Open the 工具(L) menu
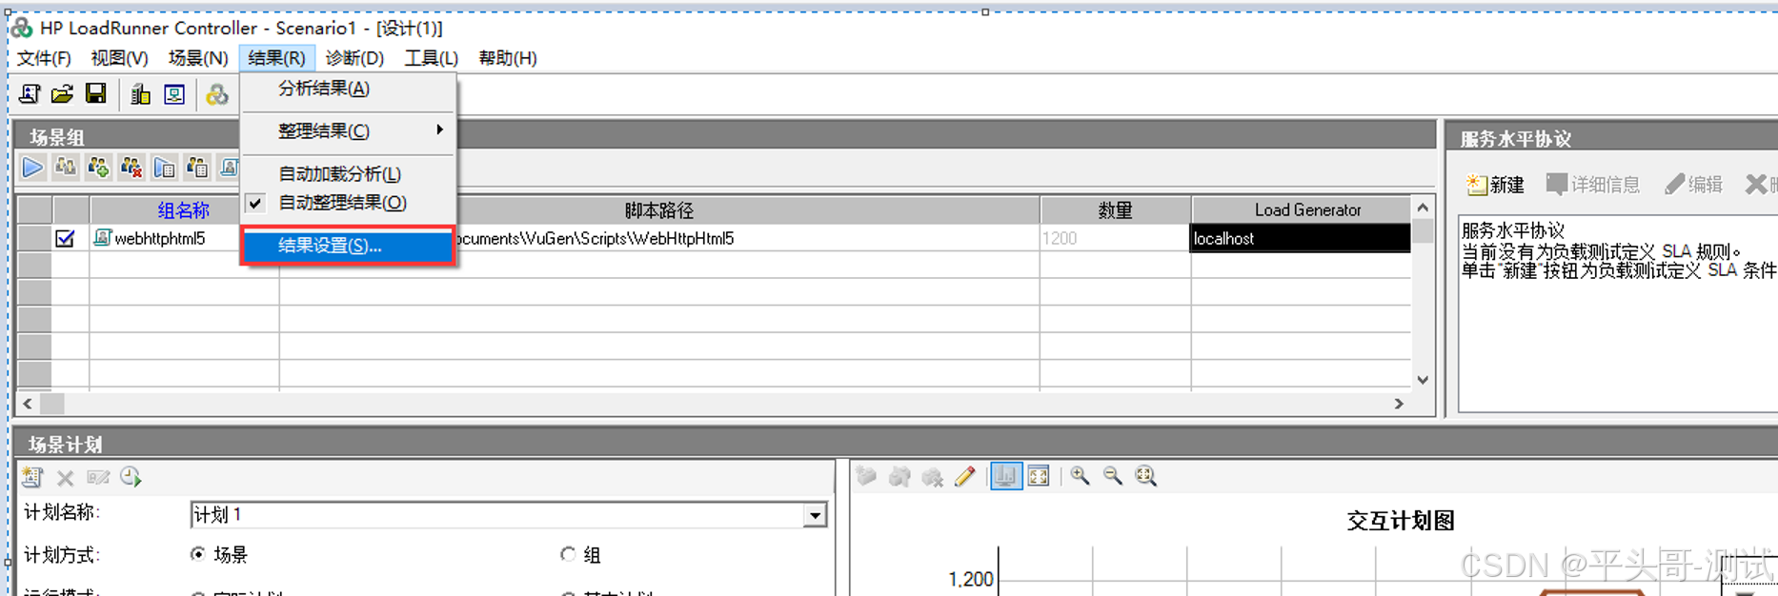 [432, 58]
